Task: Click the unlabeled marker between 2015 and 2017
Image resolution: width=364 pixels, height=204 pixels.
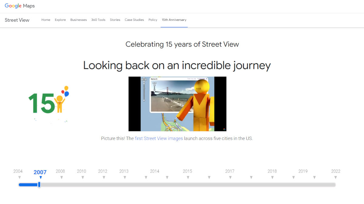Action: click(x=209, y=177)
